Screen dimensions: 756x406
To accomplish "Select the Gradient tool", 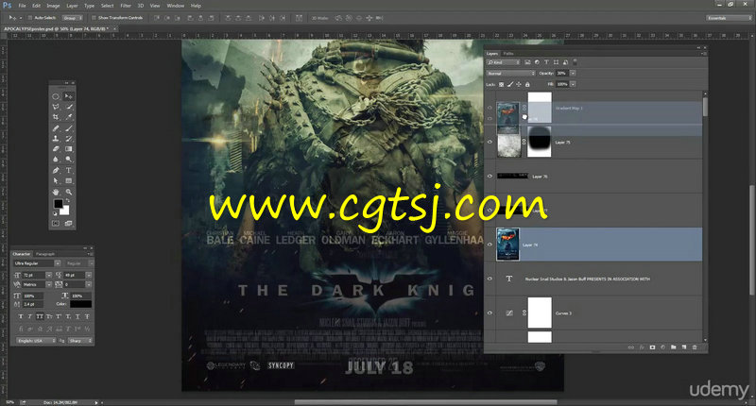I will tap(68, 149).
